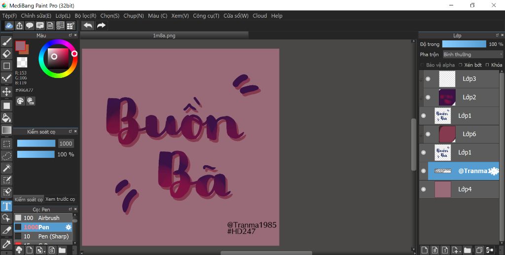Click the cloud save toolbar icon

coord(9,26)
